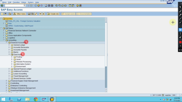Open Google Chrome from taskbar

pyautogui.click(x=36, y=99)
